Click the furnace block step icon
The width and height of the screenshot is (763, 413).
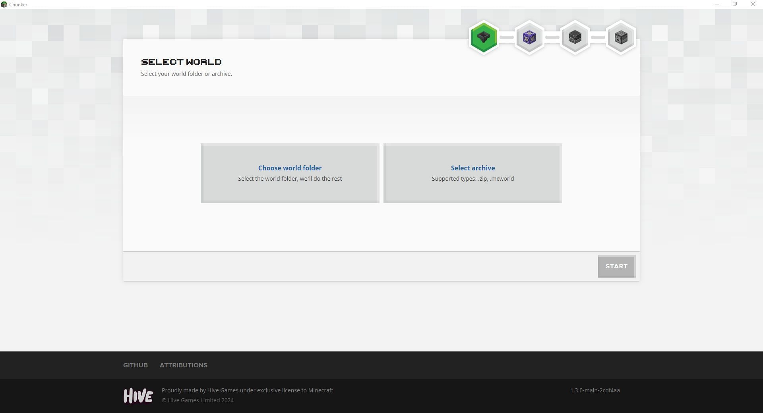click(575, 37)
